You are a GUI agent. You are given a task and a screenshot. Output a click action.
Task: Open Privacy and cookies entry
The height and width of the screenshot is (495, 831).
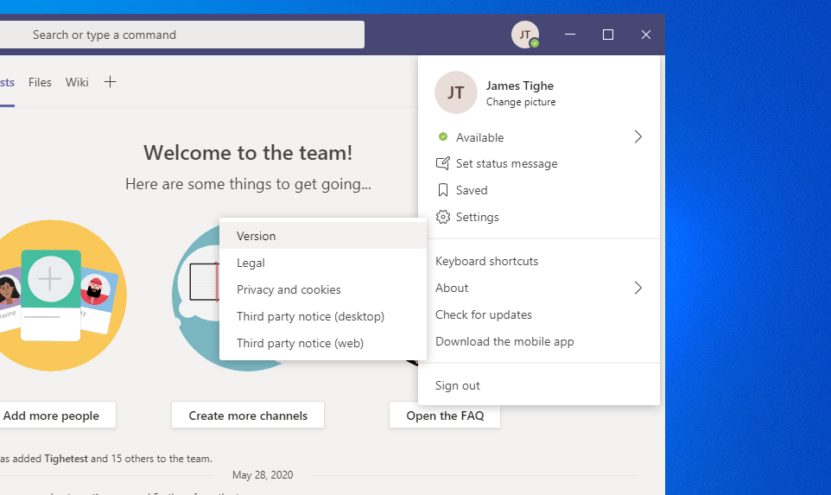click(x=289, y=289)
